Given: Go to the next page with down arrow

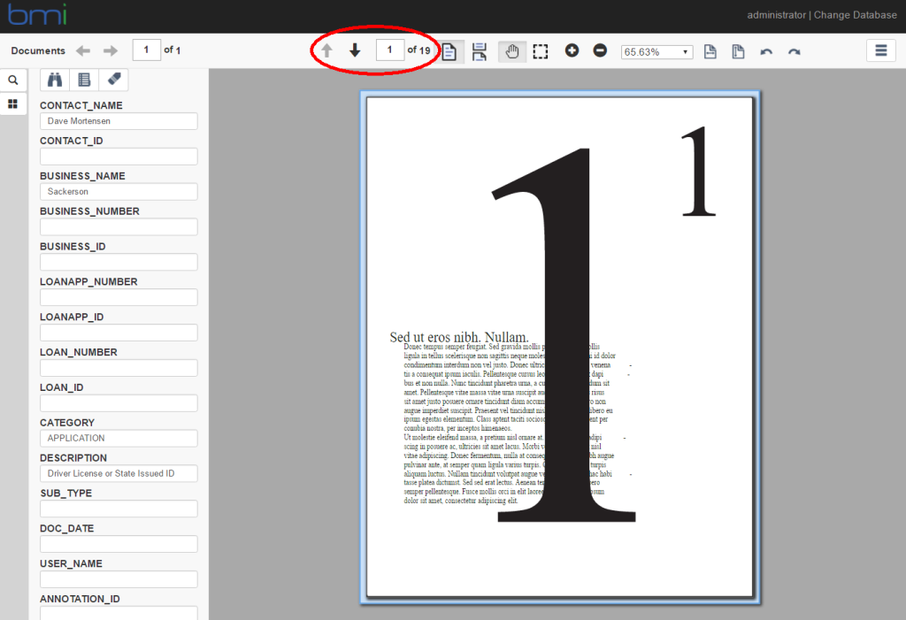Looking at the screenshot, I should (x=355, y=51).
